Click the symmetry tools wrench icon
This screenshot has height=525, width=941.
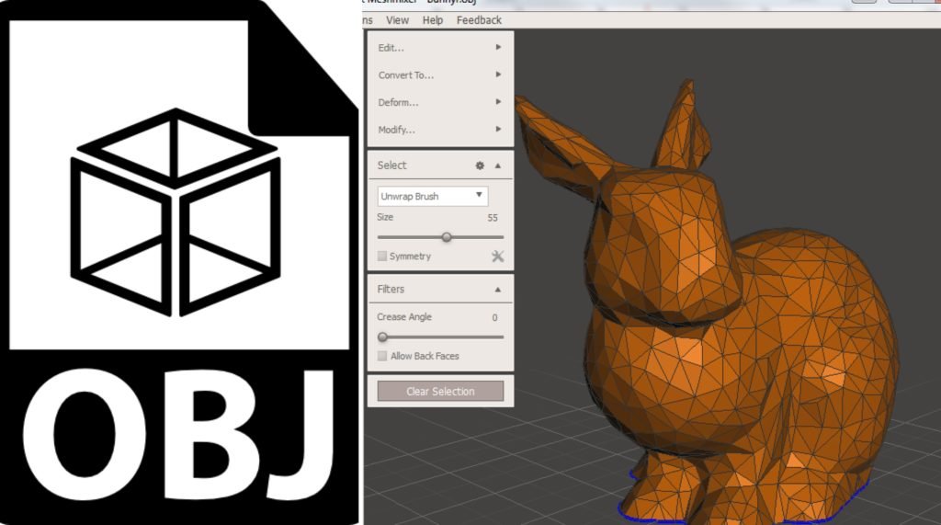coord(497,257)
